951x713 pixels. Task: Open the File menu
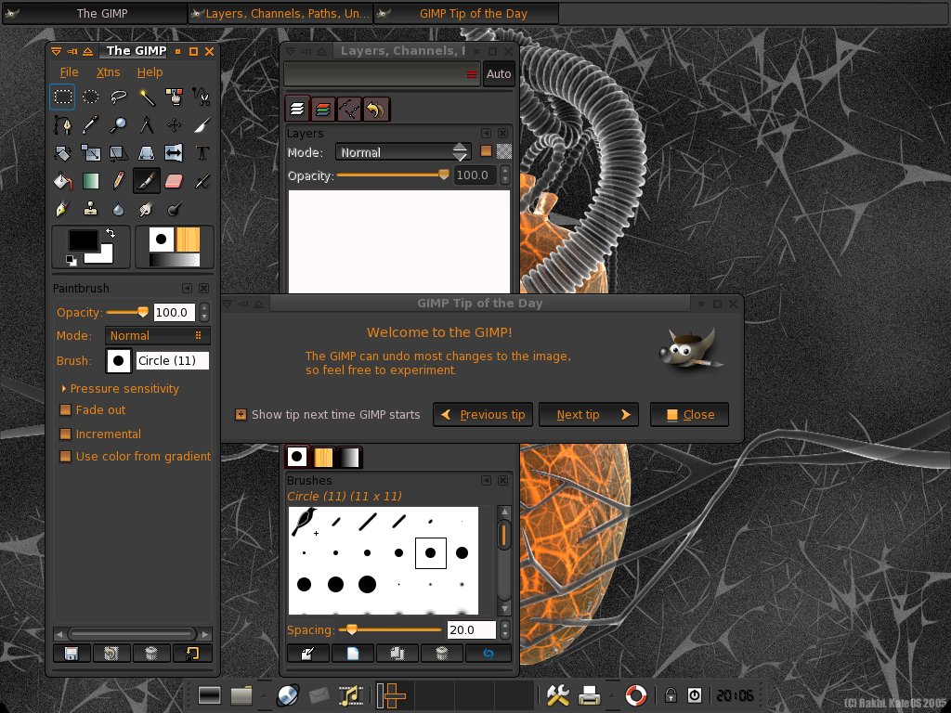coord(69,72)
